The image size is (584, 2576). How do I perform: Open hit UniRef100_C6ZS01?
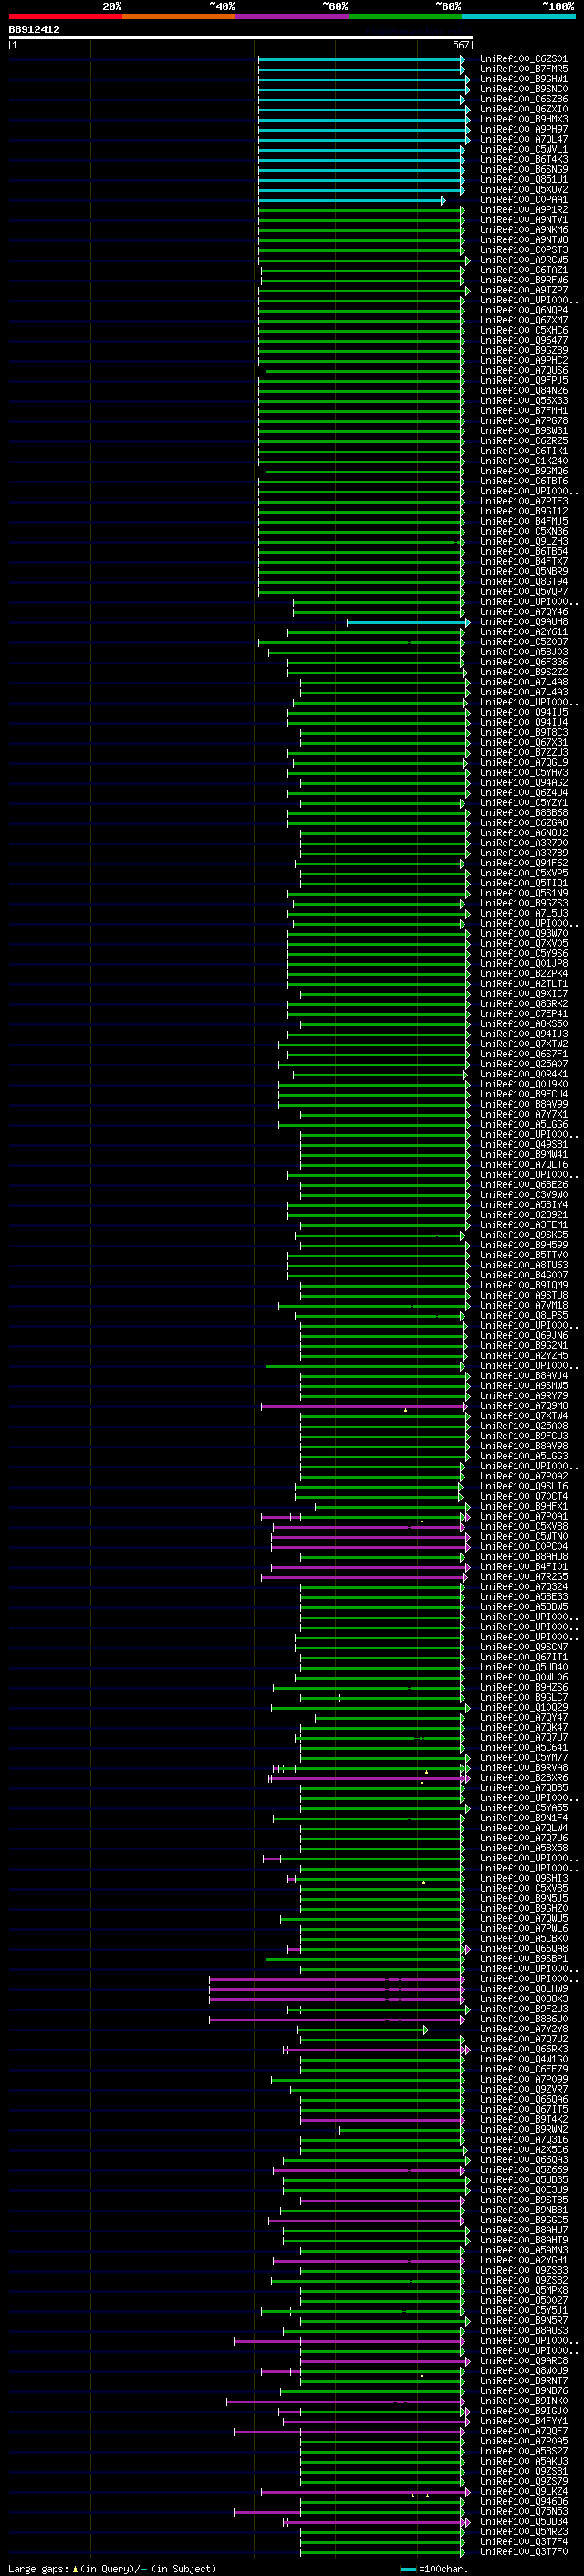(523, 59)
